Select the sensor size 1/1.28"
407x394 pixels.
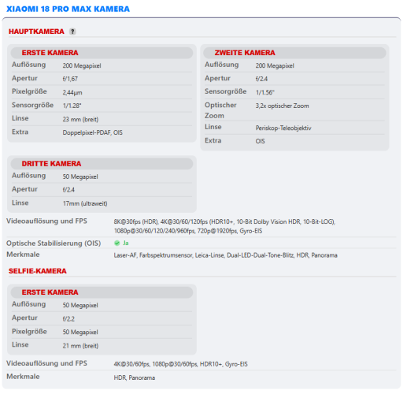coord(72,106)
